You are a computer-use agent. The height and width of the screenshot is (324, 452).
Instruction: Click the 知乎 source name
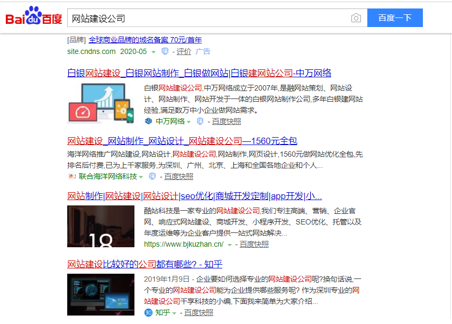162,312
